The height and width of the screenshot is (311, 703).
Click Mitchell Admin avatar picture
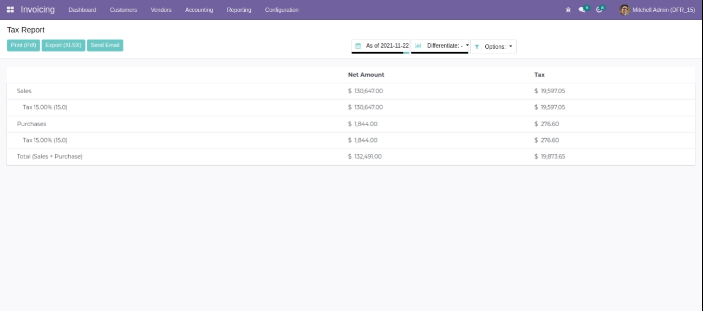point(624,10)
